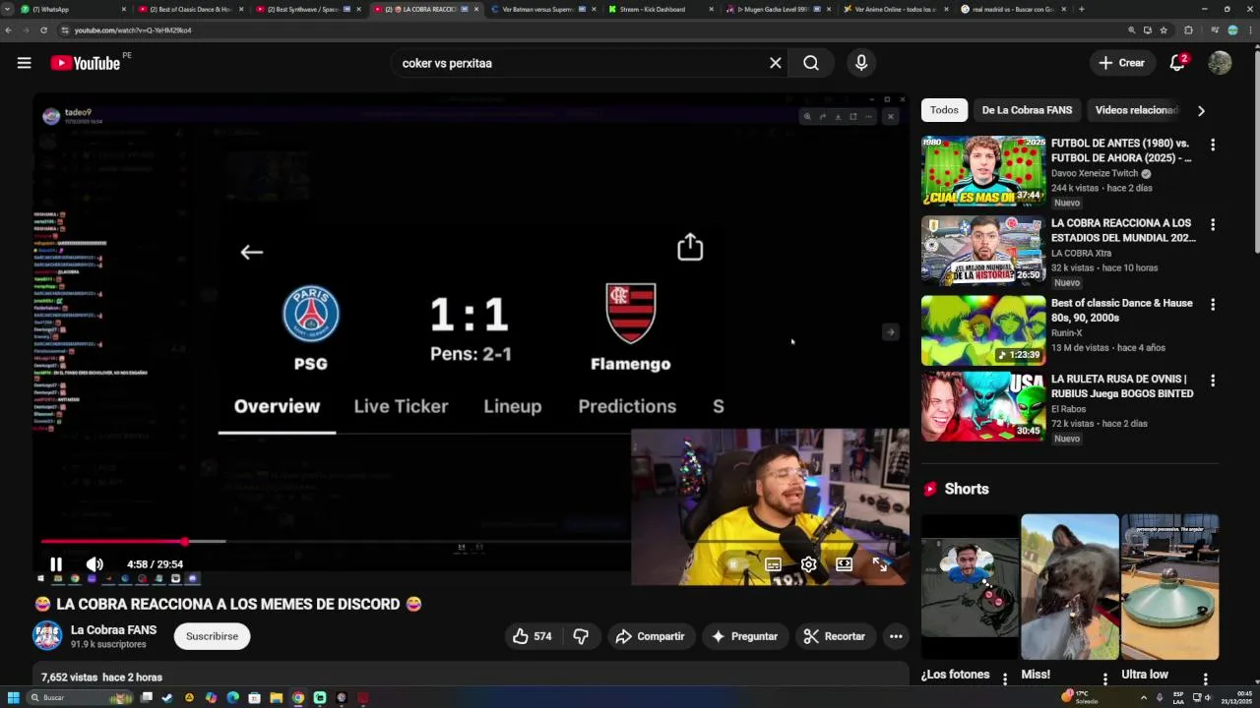
Task: Open the account avatar menu
Action: coord(1220,63)
